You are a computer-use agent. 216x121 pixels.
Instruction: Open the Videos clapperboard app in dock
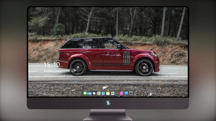pyautogui.click(x=103, y=93)
